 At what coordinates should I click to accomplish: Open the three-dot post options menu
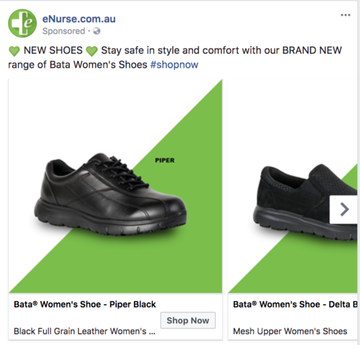[x=346, y=15]
